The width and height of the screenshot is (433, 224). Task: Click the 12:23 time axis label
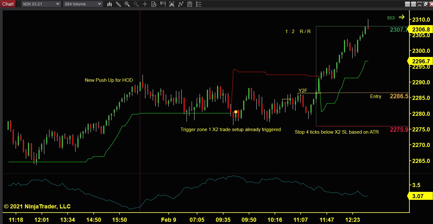tap(352, 220)
